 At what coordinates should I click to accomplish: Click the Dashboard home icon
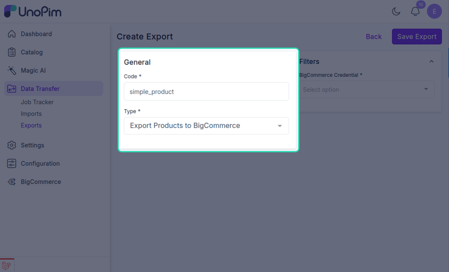[12, 34]
